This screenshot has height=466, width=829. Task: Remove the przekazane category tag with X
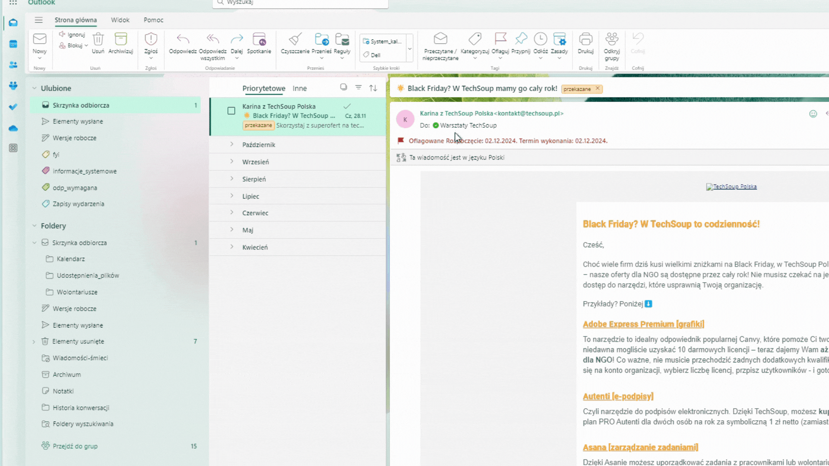598,88
